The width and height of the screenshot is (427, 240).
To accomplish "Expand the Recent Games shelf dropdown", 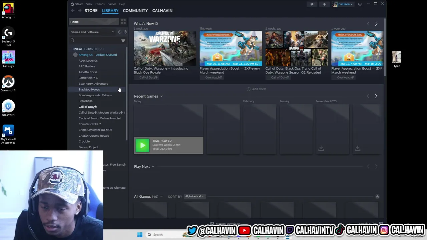I will 161,96.
